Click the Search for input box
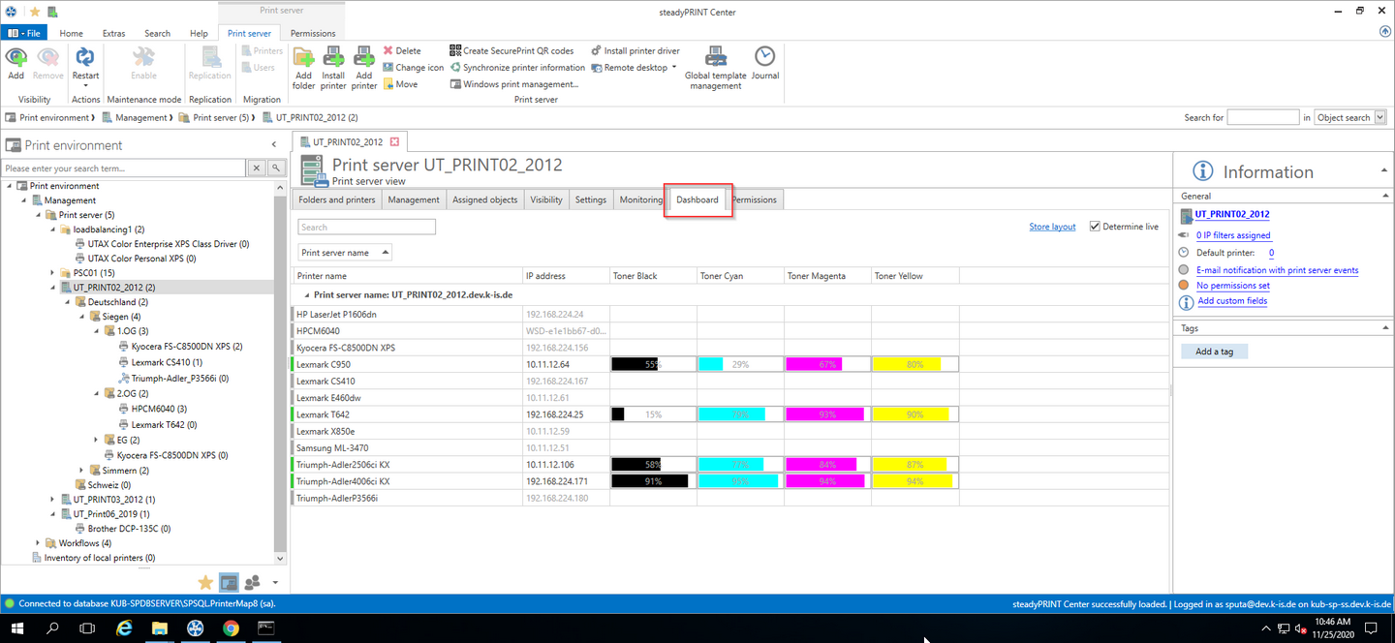This screenshot has height=643, width=1395. (1263, 117)
